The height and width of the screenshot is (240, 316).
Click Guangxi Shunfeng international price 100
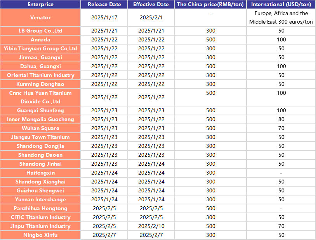(281, 110)
